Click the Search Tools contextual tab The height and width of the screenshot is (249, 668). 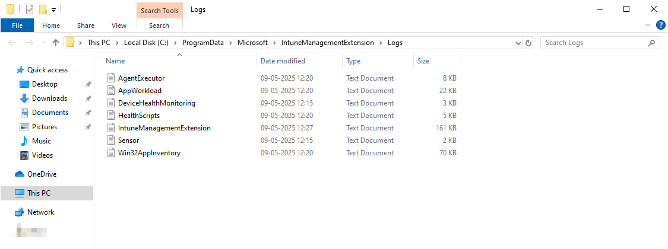159,10
